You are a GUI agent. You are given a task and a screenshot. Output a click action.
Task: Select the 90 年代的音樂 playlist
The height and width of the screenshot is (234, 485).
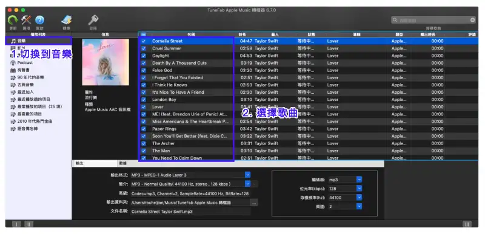coord(31,77)
